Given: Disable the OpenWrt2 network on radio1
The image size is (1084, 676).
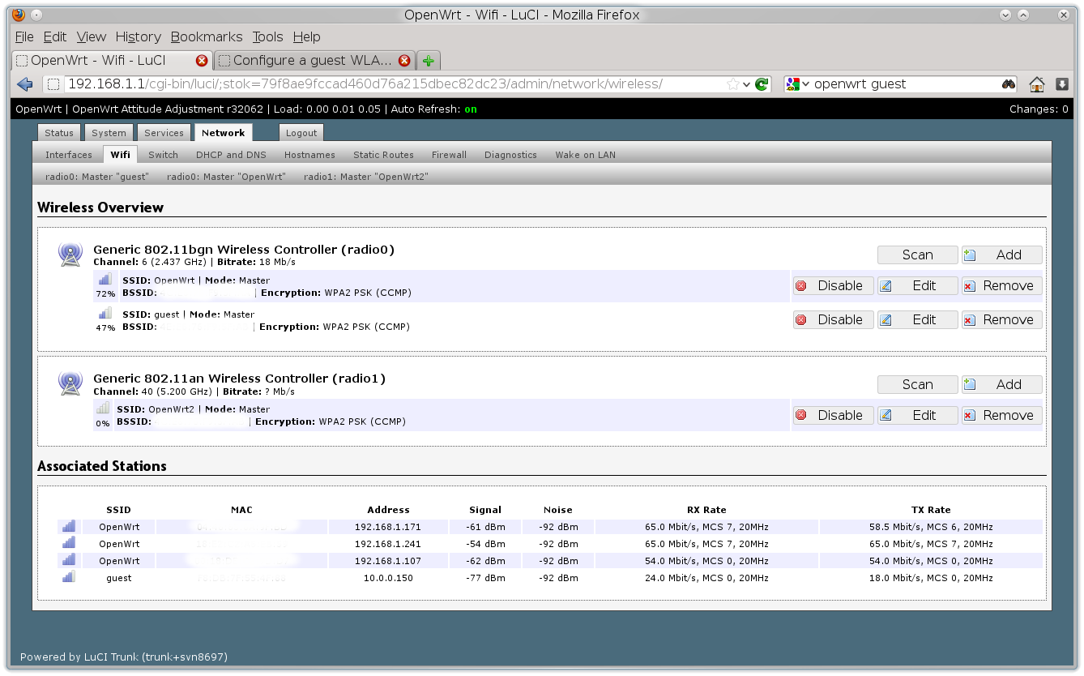Looking at the screenshot, I should (x=833, y=415).
